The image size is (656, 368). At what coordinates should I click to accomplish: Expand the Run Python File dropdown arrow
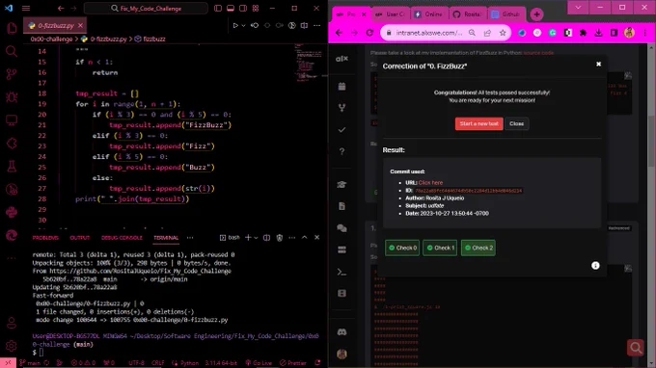tap(243, 25)
